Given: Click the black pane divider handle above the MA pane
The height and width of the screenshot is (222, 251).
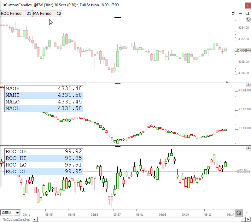Looking at the screenshot, I should pos(118,83).
